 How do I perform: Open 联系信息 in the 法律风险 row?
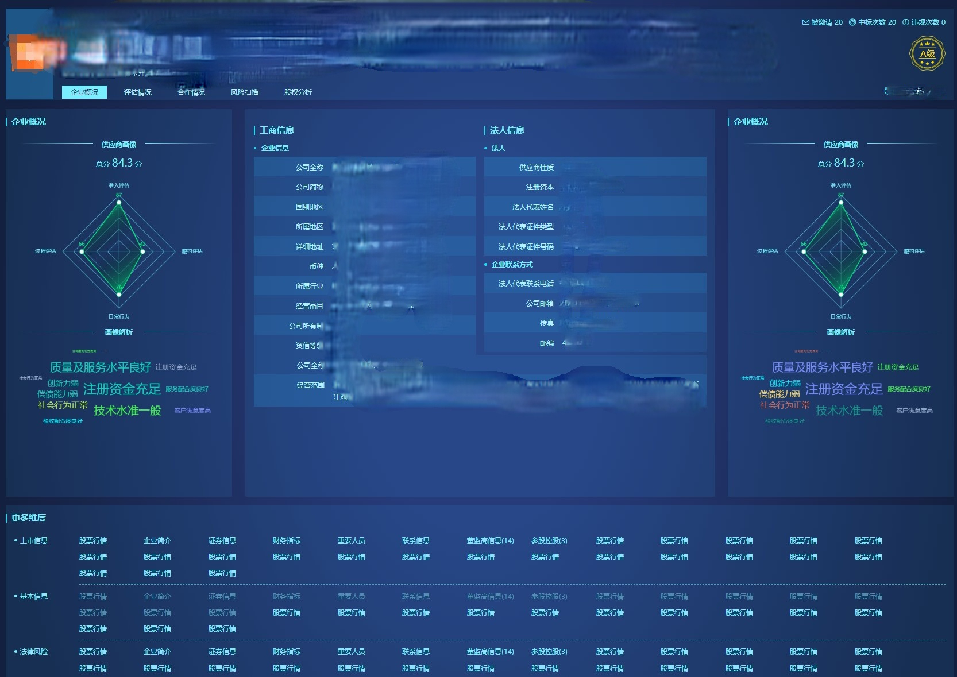[x=416, y=652]
